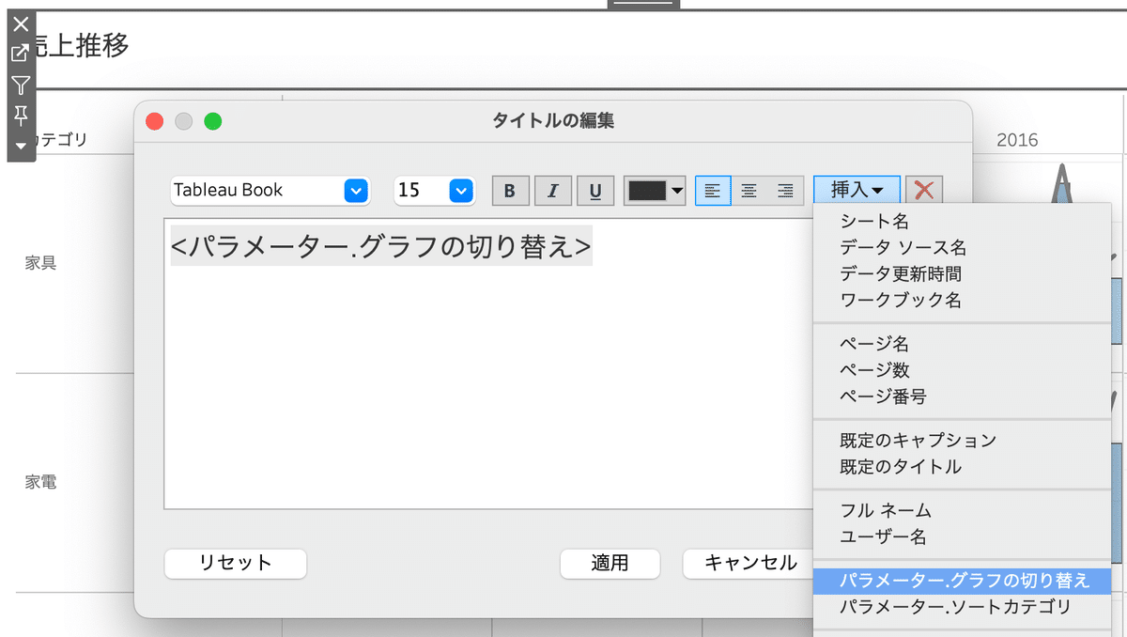The height and width of the screenshot is (637, 1127).
Task: Apply the title with the 適用 button
Action: (610, 565)
